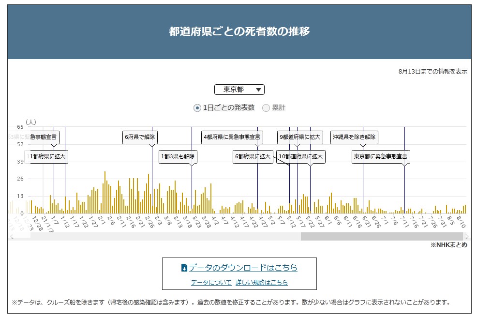Open the データのダウンロードはこちら link
The width and height of the screenshot is (477, 318).
point(243,268)
